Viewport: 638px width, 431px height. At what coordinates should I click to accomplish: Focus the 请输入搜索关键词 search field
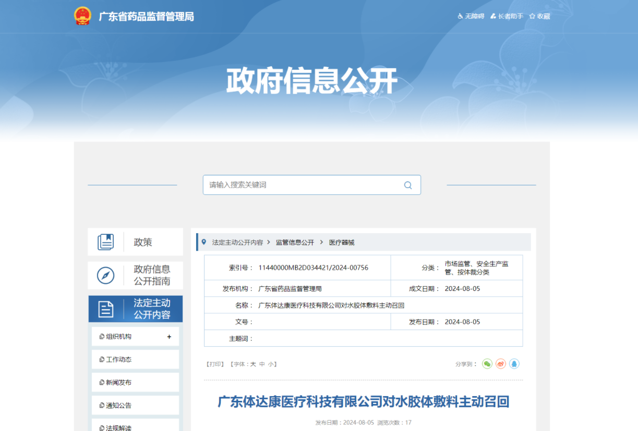tap(311, 185)
